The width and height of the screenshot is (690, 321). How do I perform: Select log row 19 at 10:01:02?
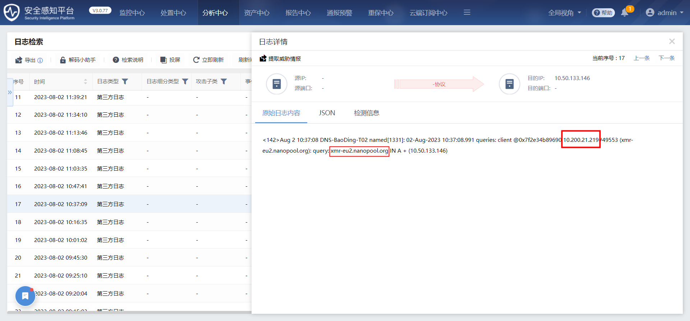[x=129, y=240]
